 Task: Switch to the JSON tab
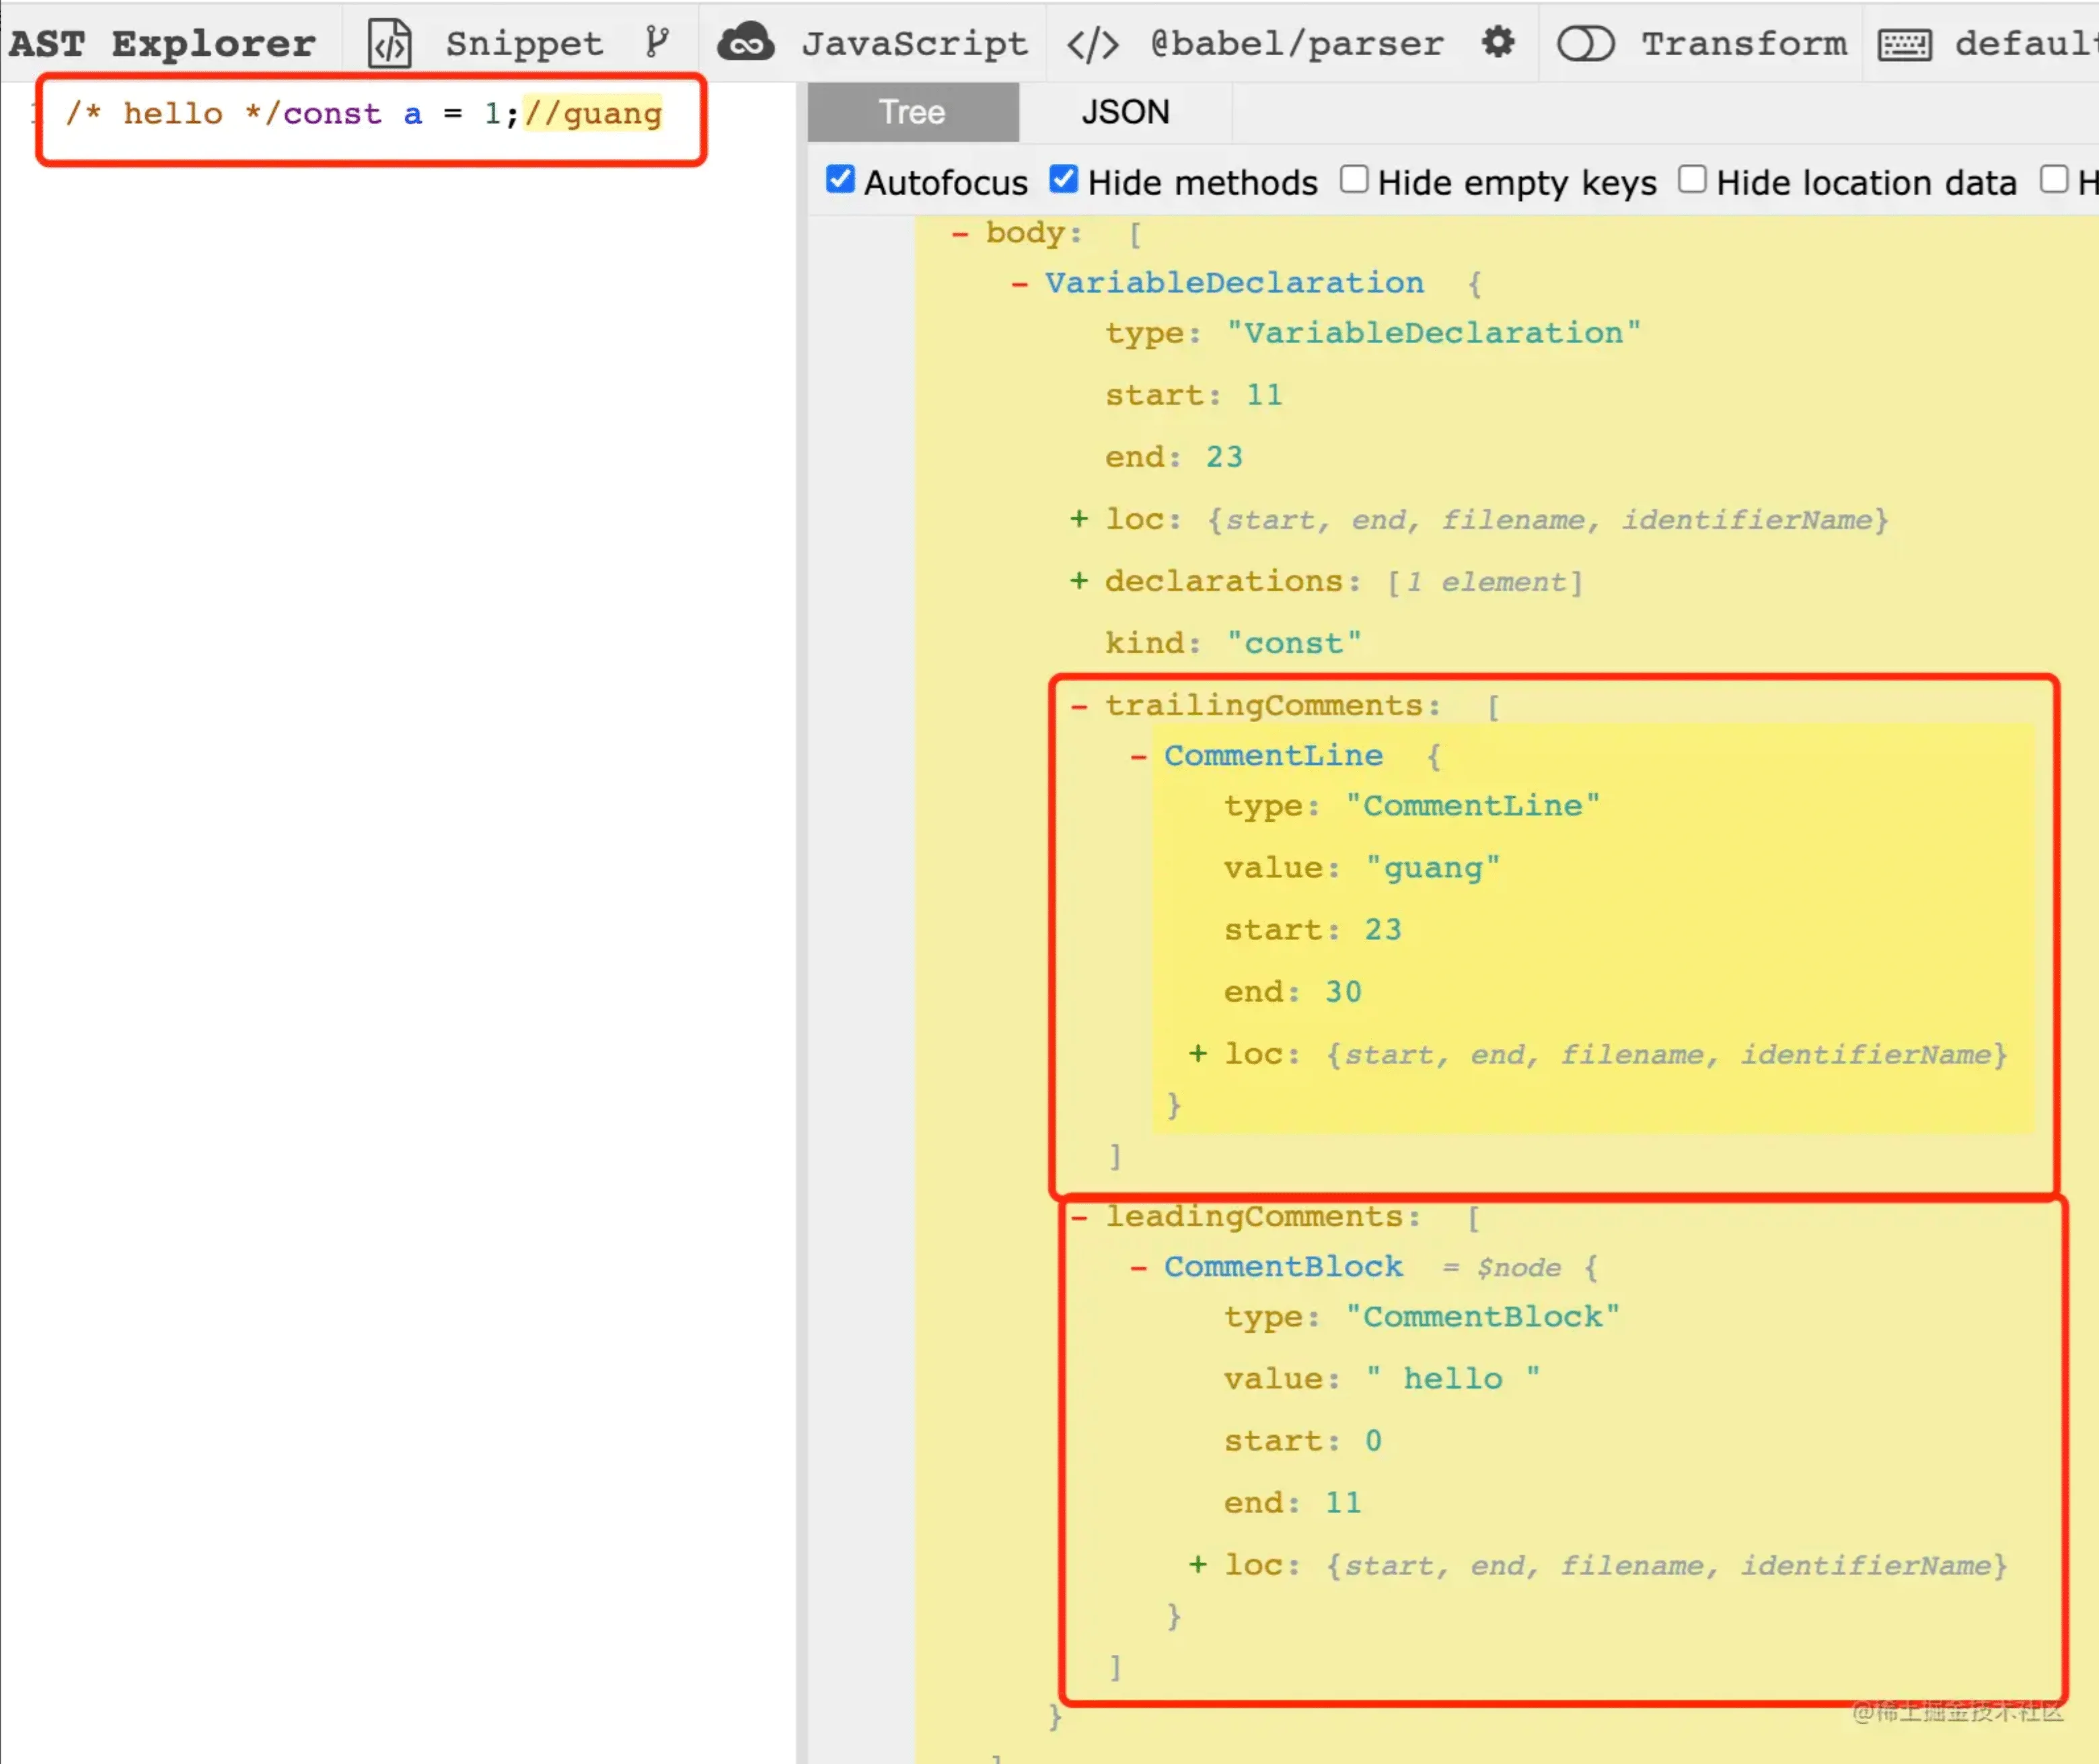pyautogui.click(x=1125, y=112)
